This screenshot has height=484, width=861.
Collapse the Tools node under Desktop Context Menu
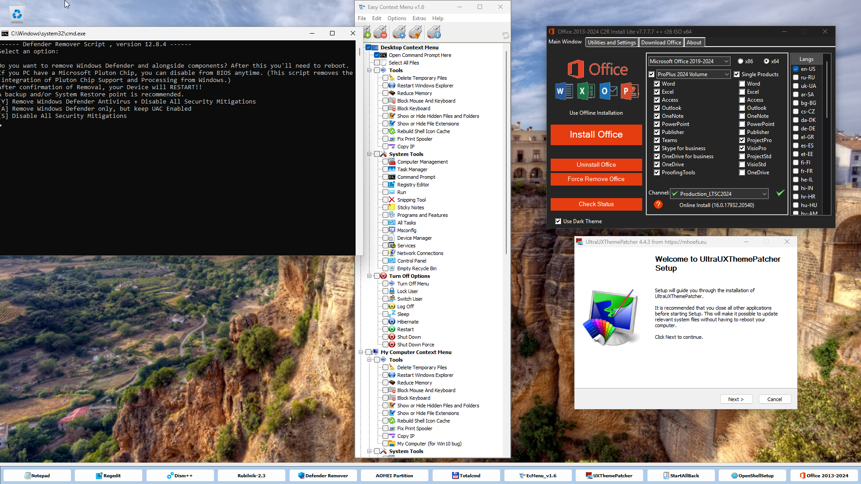point(370,70)
